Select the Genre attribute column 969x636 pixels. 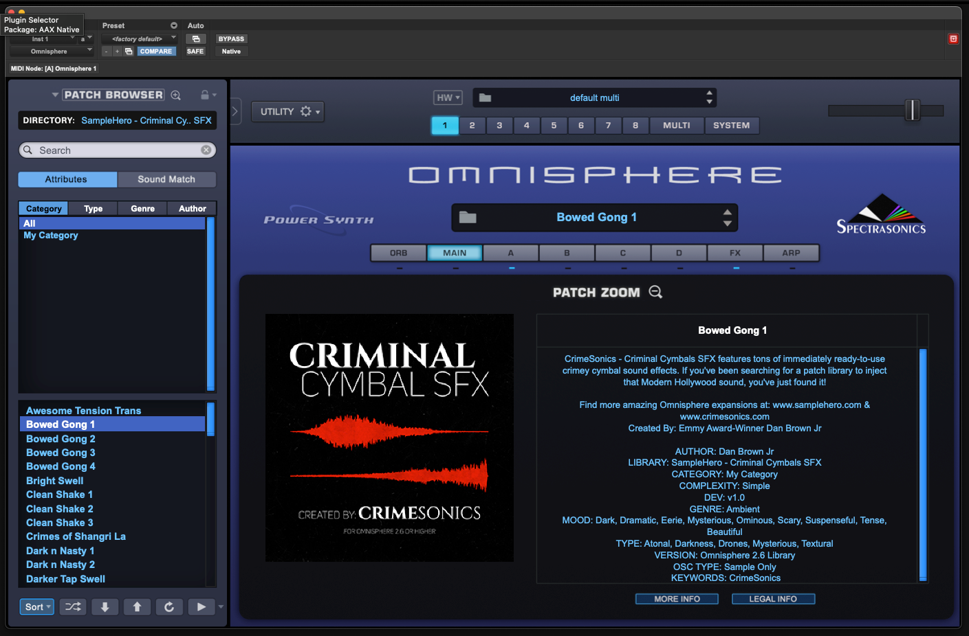tap(143, 208)
